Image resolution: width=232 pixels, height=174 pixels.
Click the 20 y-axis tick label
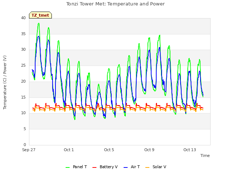pos(23,81)
